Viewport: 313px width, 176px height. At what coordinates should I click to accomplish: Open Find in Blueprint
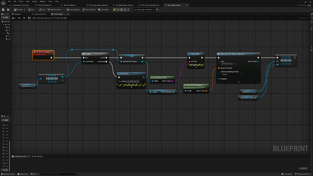[42, 10]
